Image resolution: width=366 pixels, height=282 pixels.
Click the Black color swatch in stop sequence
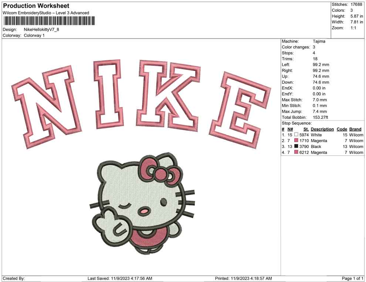click(x=296, y=146)
